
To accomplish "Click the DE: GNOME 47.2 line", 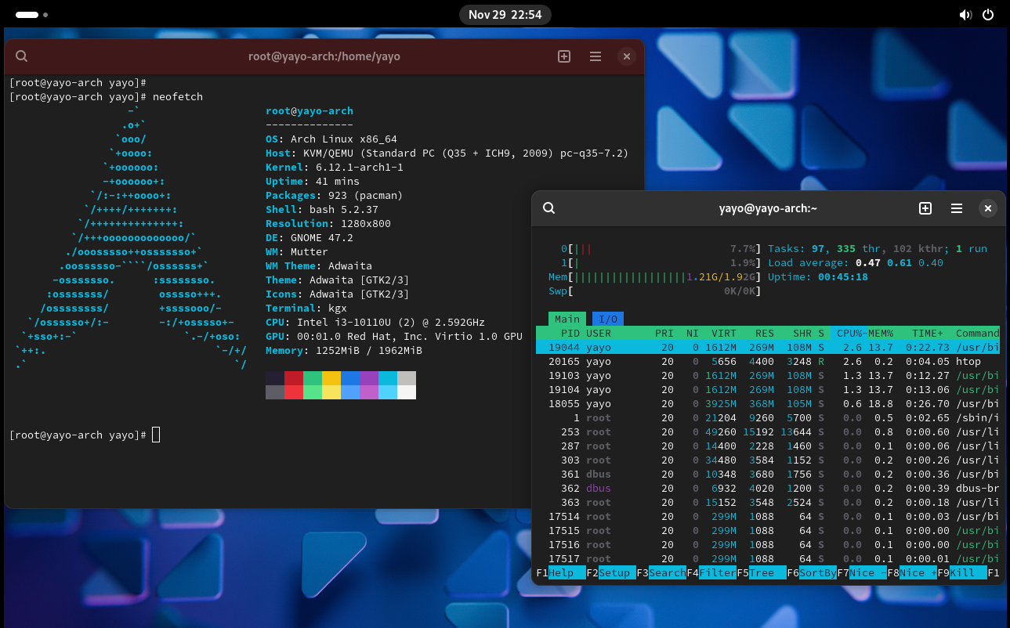I will (310, 238).
